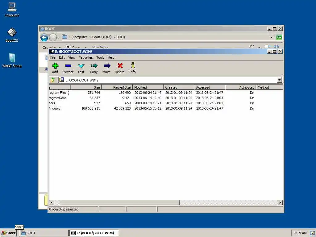Click BootUSB (E:) in explorer breadcrumb
Screen dimensions: 316x237
(102, 37)
